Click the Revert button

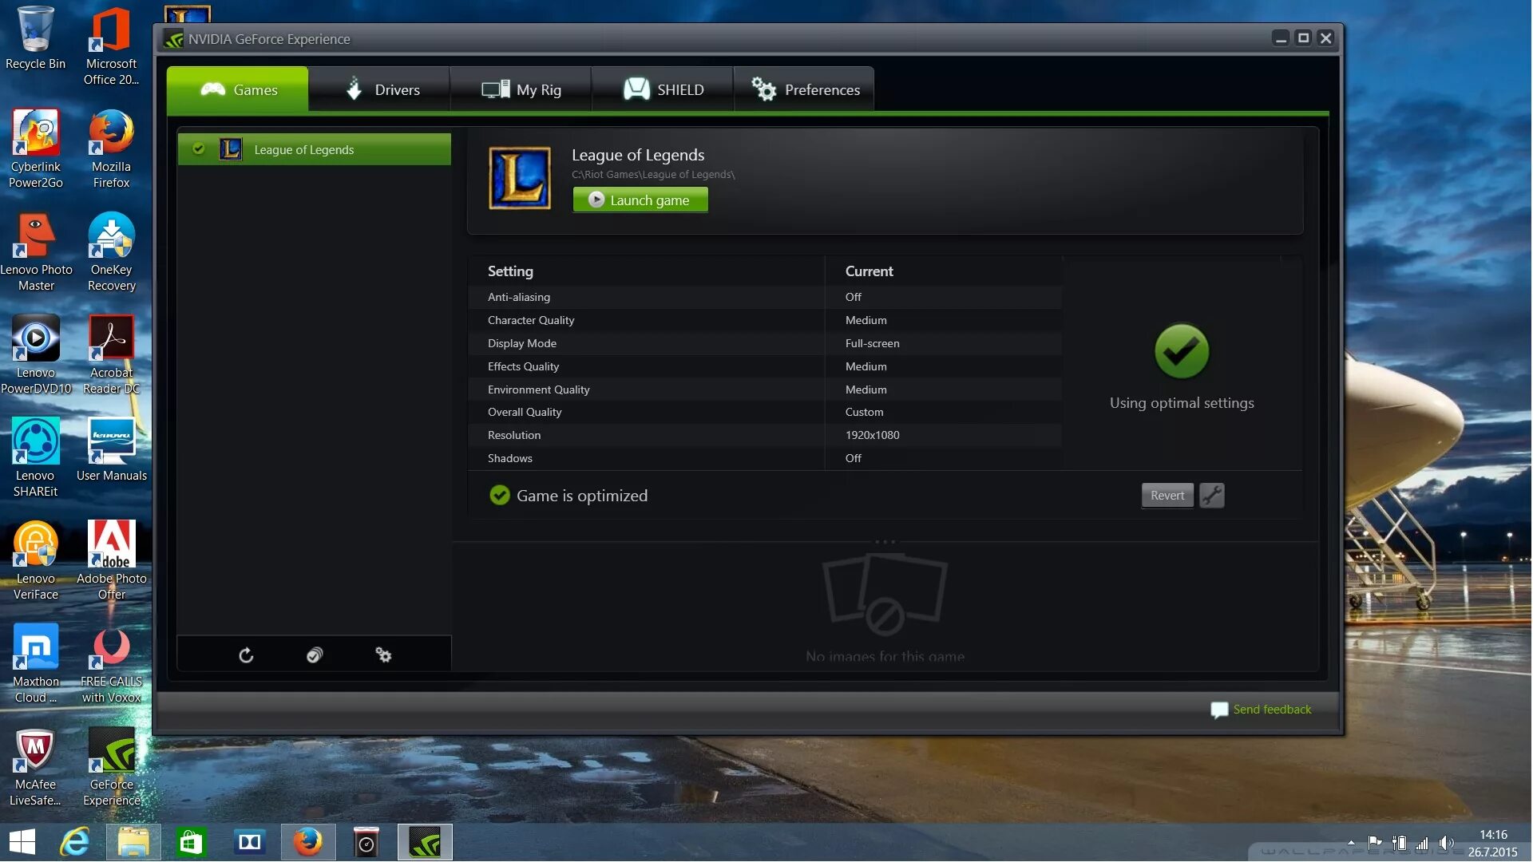[x=1167, y=496]
